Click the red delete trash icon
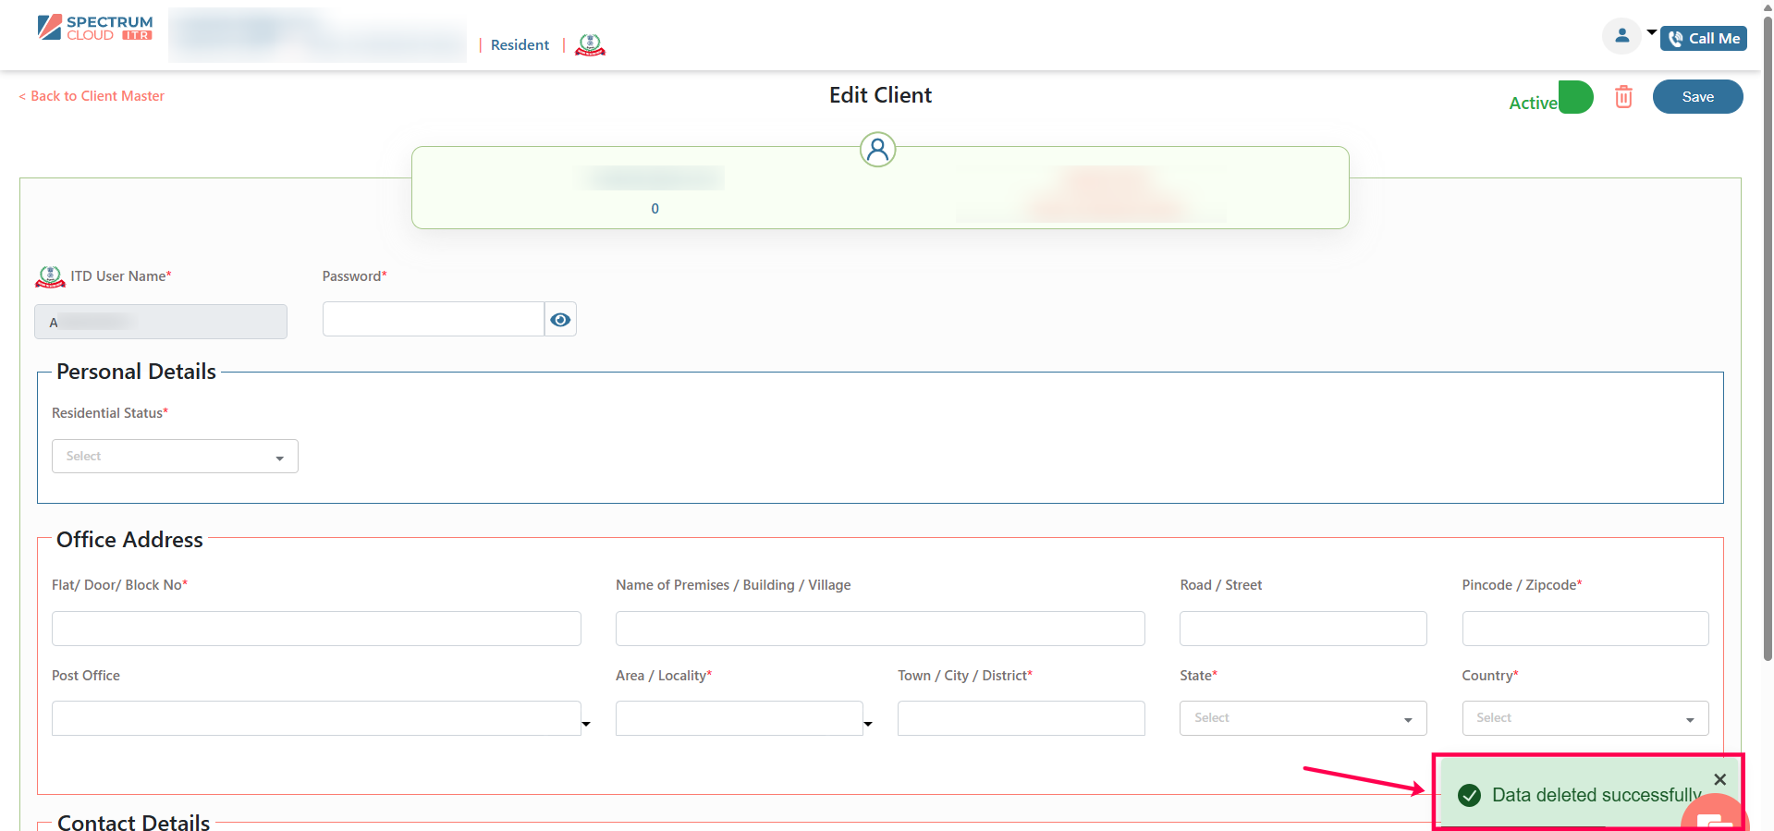 1623,97
